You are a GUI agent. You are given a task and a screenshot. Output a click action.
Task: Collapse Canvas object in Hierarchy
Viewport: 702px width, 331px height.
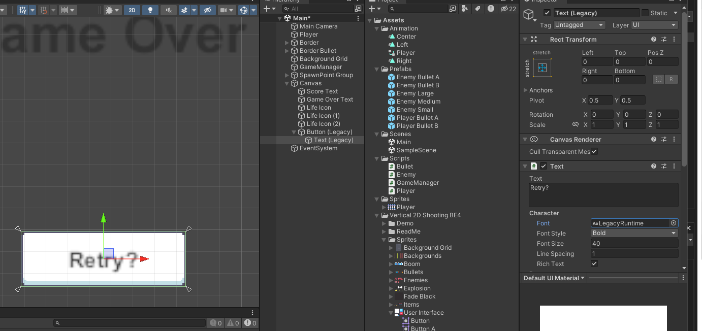pyautogui.click(x=288, y=83)
